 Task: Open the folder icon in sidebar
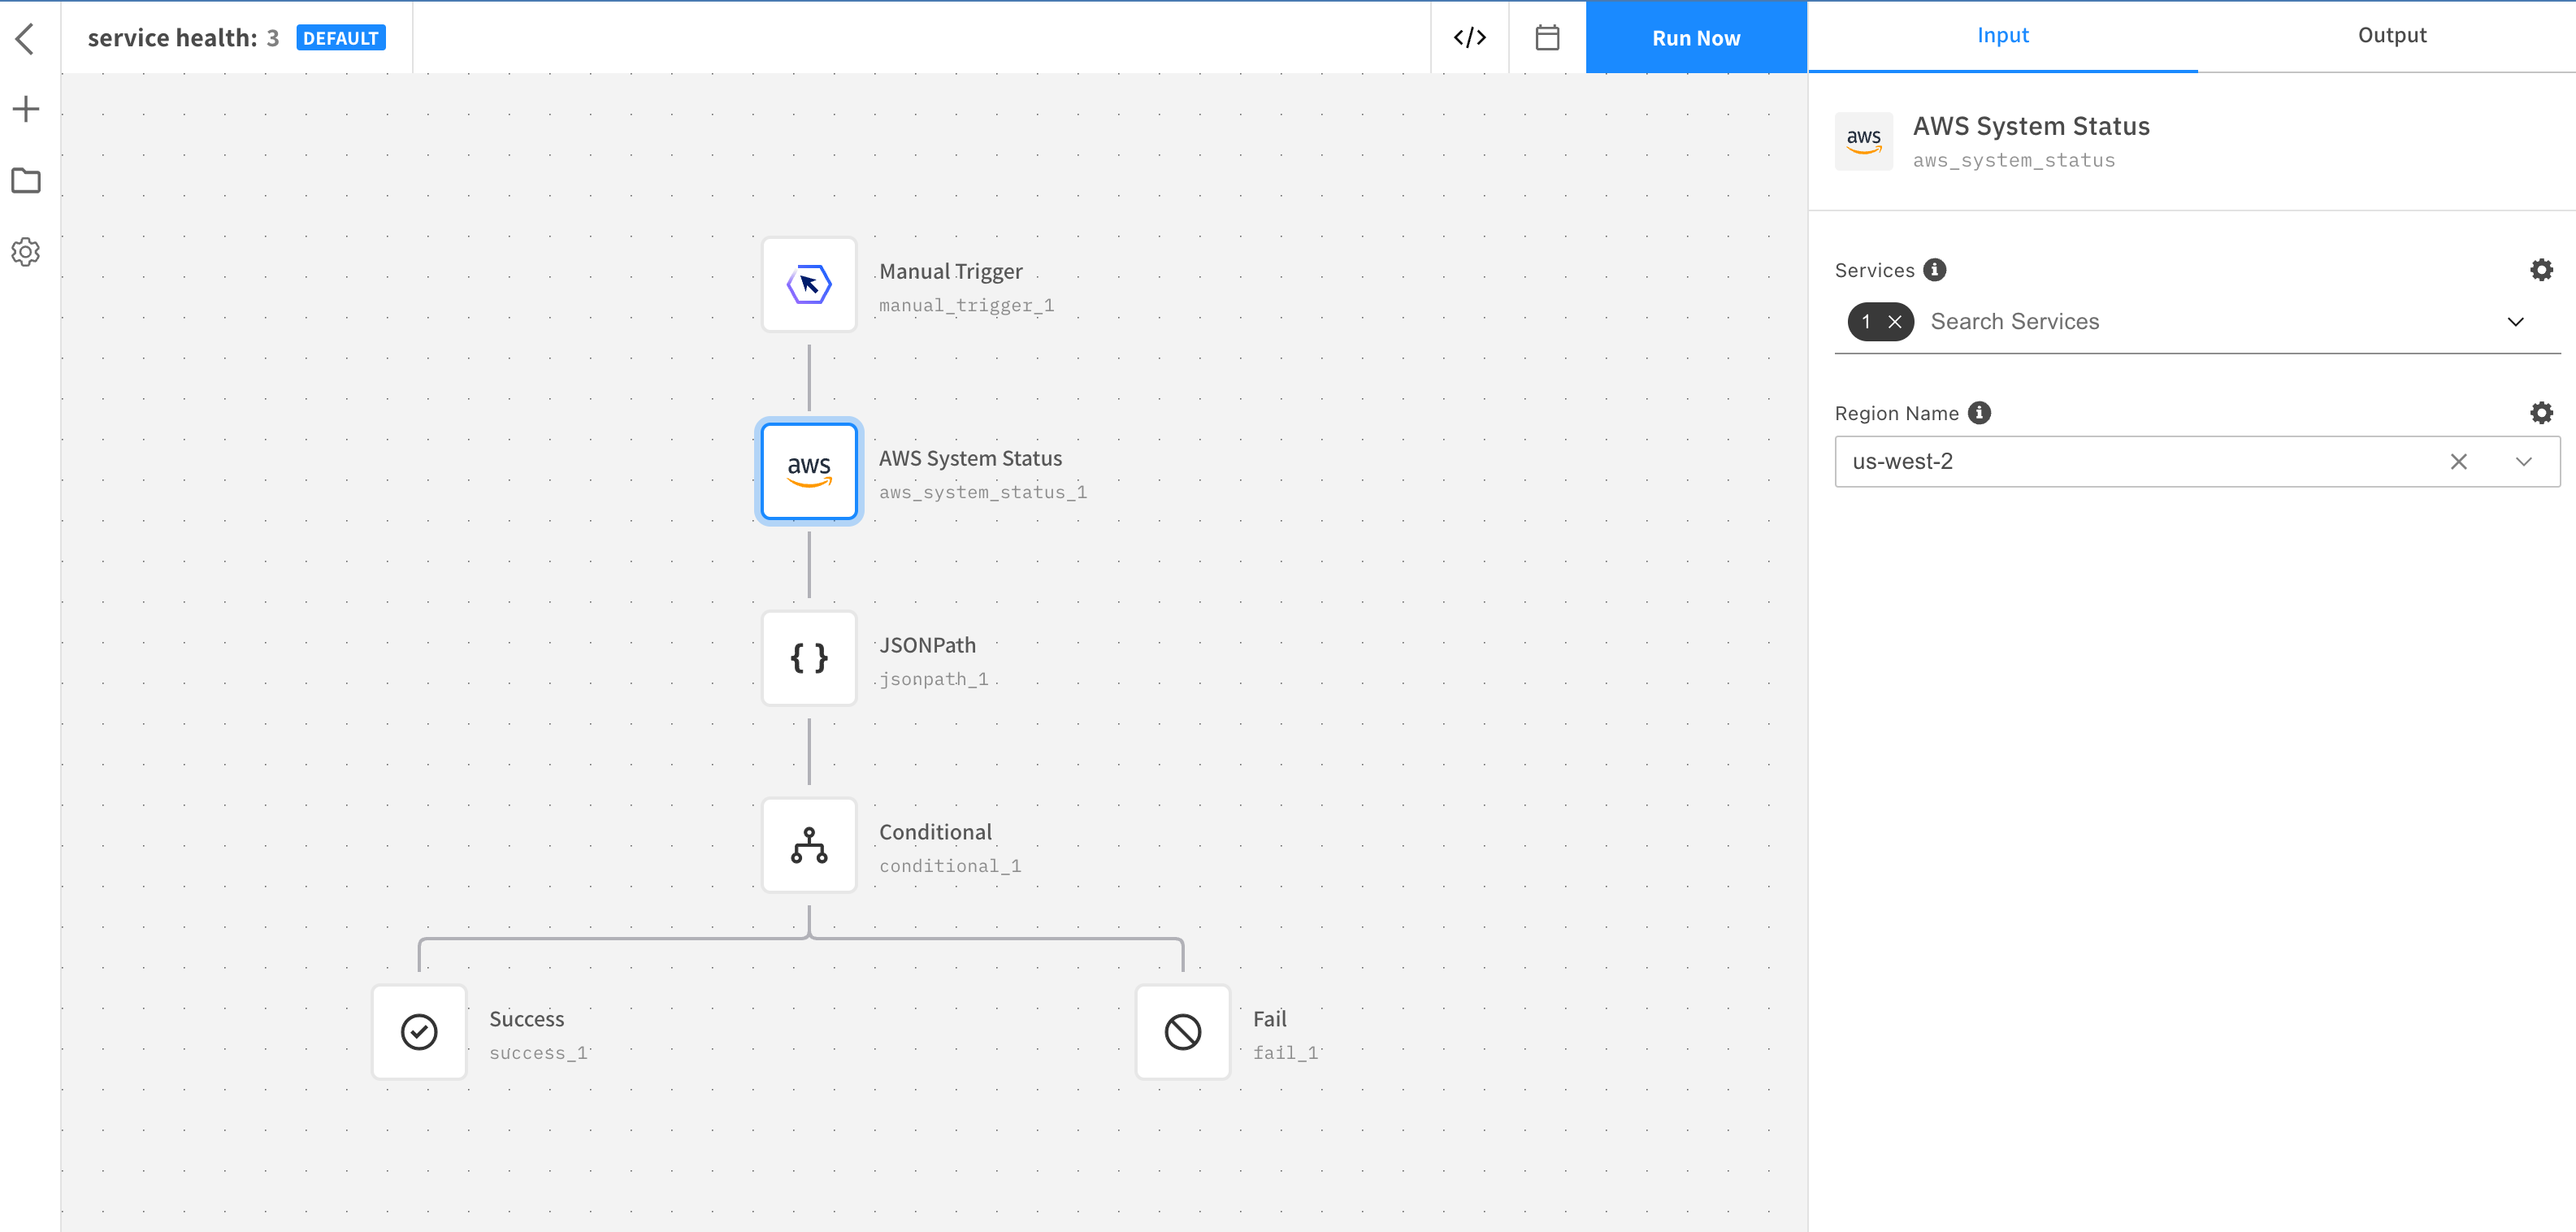(x=26, y=181)
